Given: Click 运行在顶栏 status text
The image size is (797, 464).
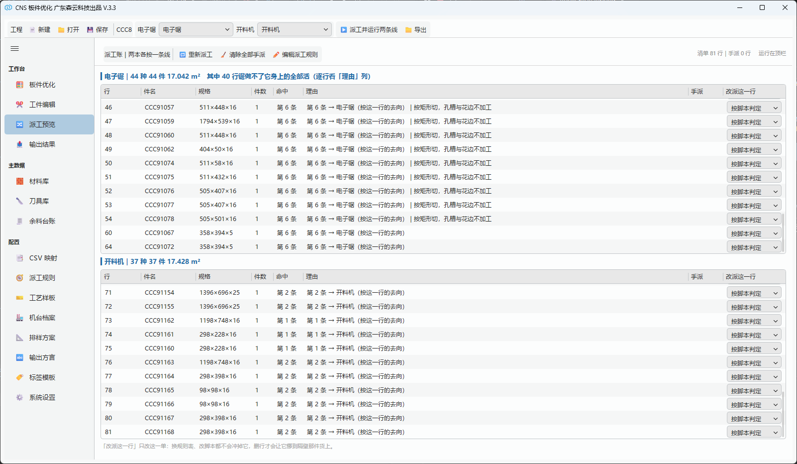Looking at the screenshot, I should click(x=772, y=53).
